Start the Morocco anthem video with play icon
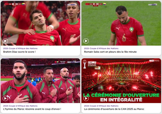This screenshot has width=162, height=114. coord(5,98)
